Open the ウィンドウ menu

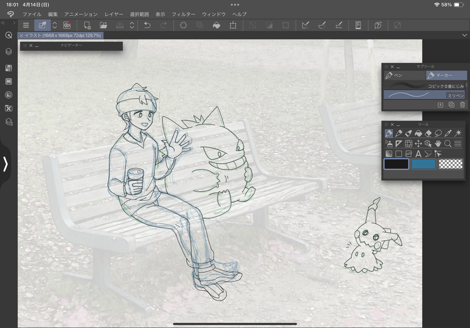214,14
